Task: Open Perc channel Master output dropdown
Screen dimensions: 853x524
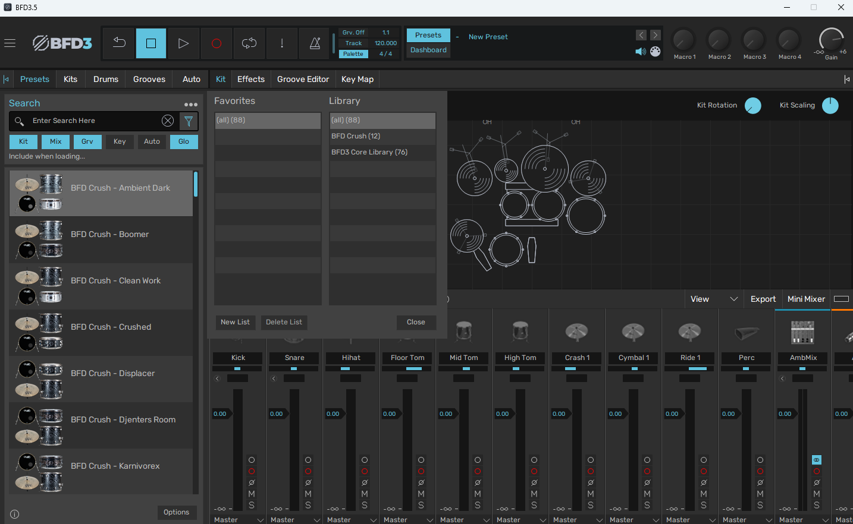Action: tap(747, 520)
